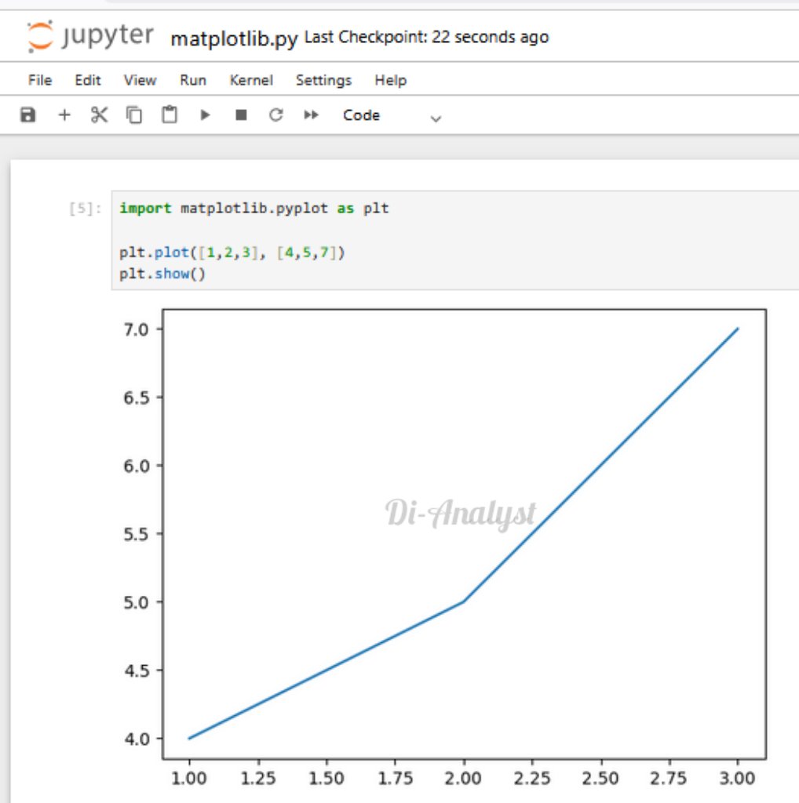Select the cell prompt [5]:
The image size is (799, 803).
click(x=85, y=209)
